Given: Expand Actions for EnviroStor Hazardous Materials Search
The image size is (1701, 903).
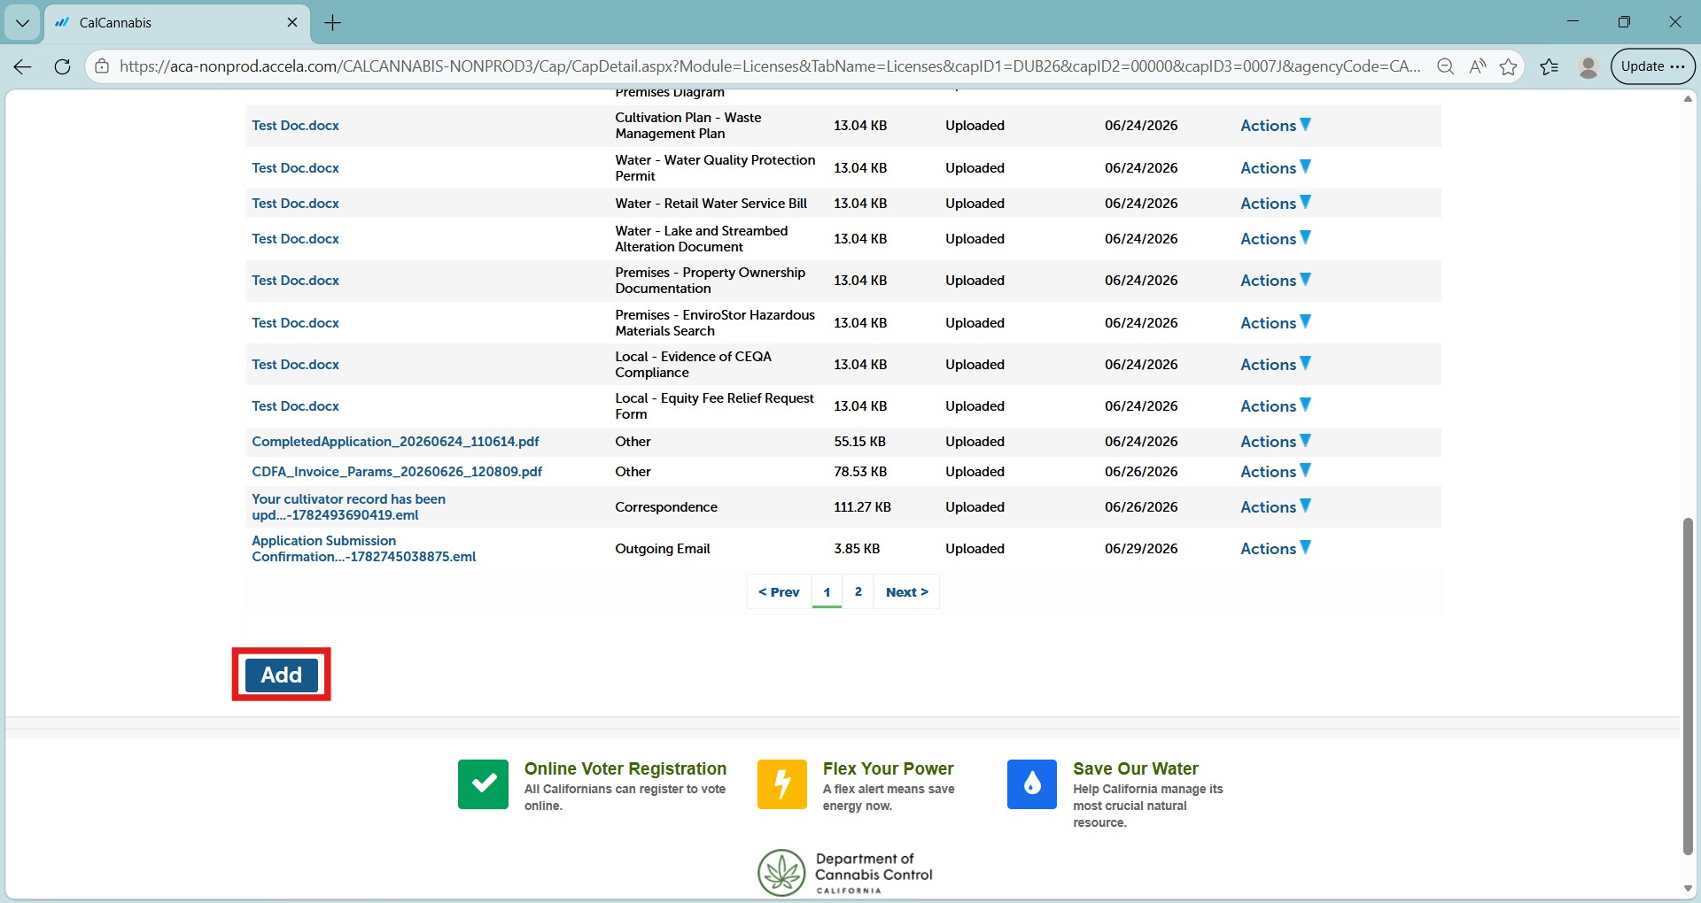Looking at the screenshot, I should (x=1275, y=323).
